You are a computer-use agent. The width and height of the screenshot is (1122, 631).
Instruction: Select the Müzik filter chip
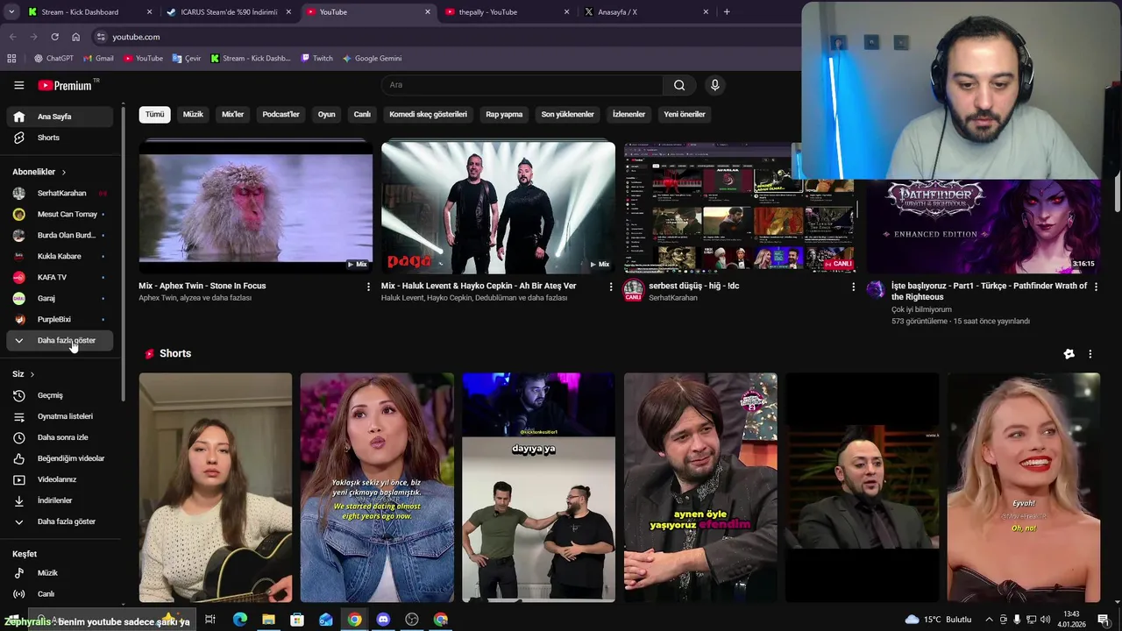[x=193, y=114]
